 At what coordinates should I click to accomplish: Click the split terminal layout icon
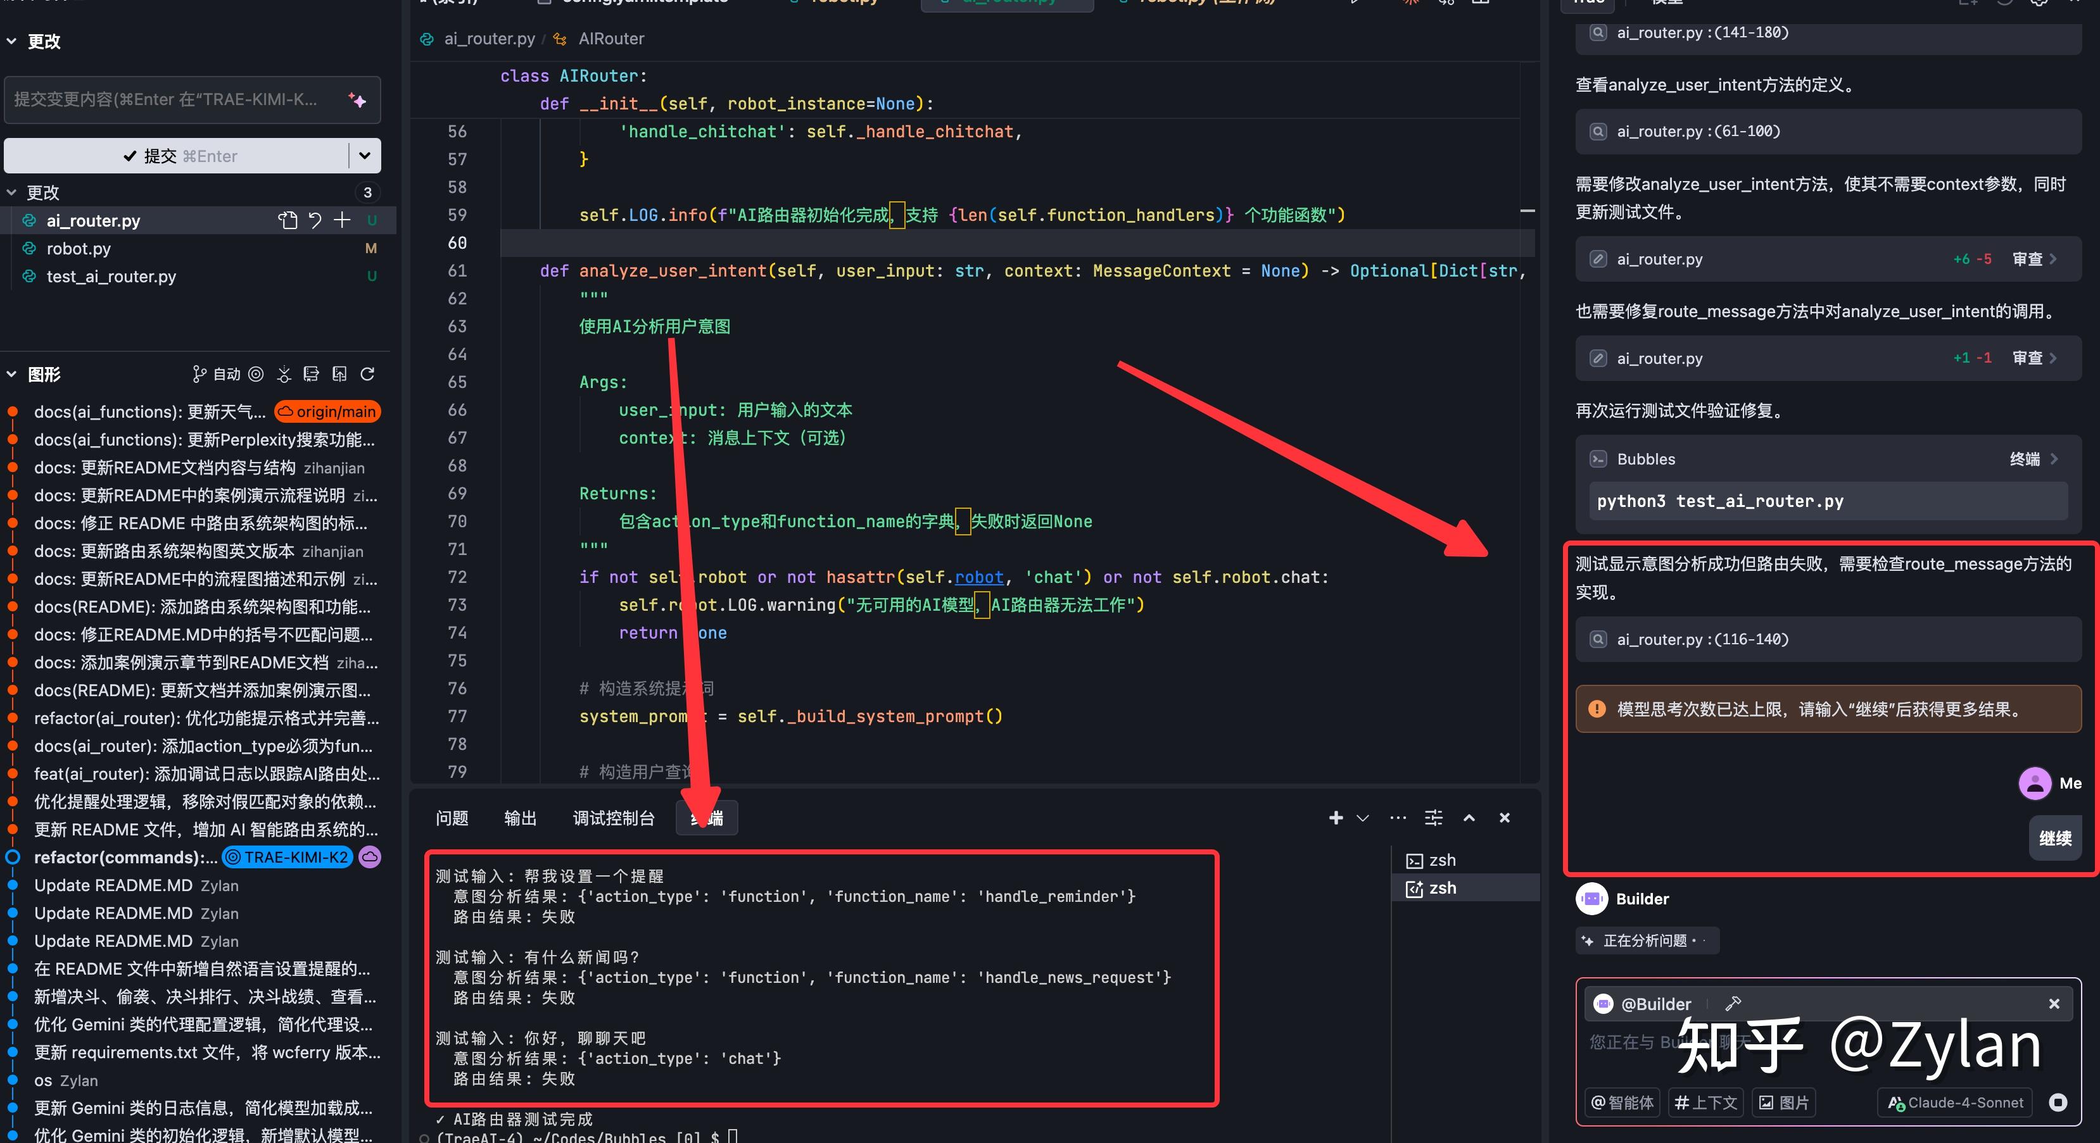coord(1434,817)
